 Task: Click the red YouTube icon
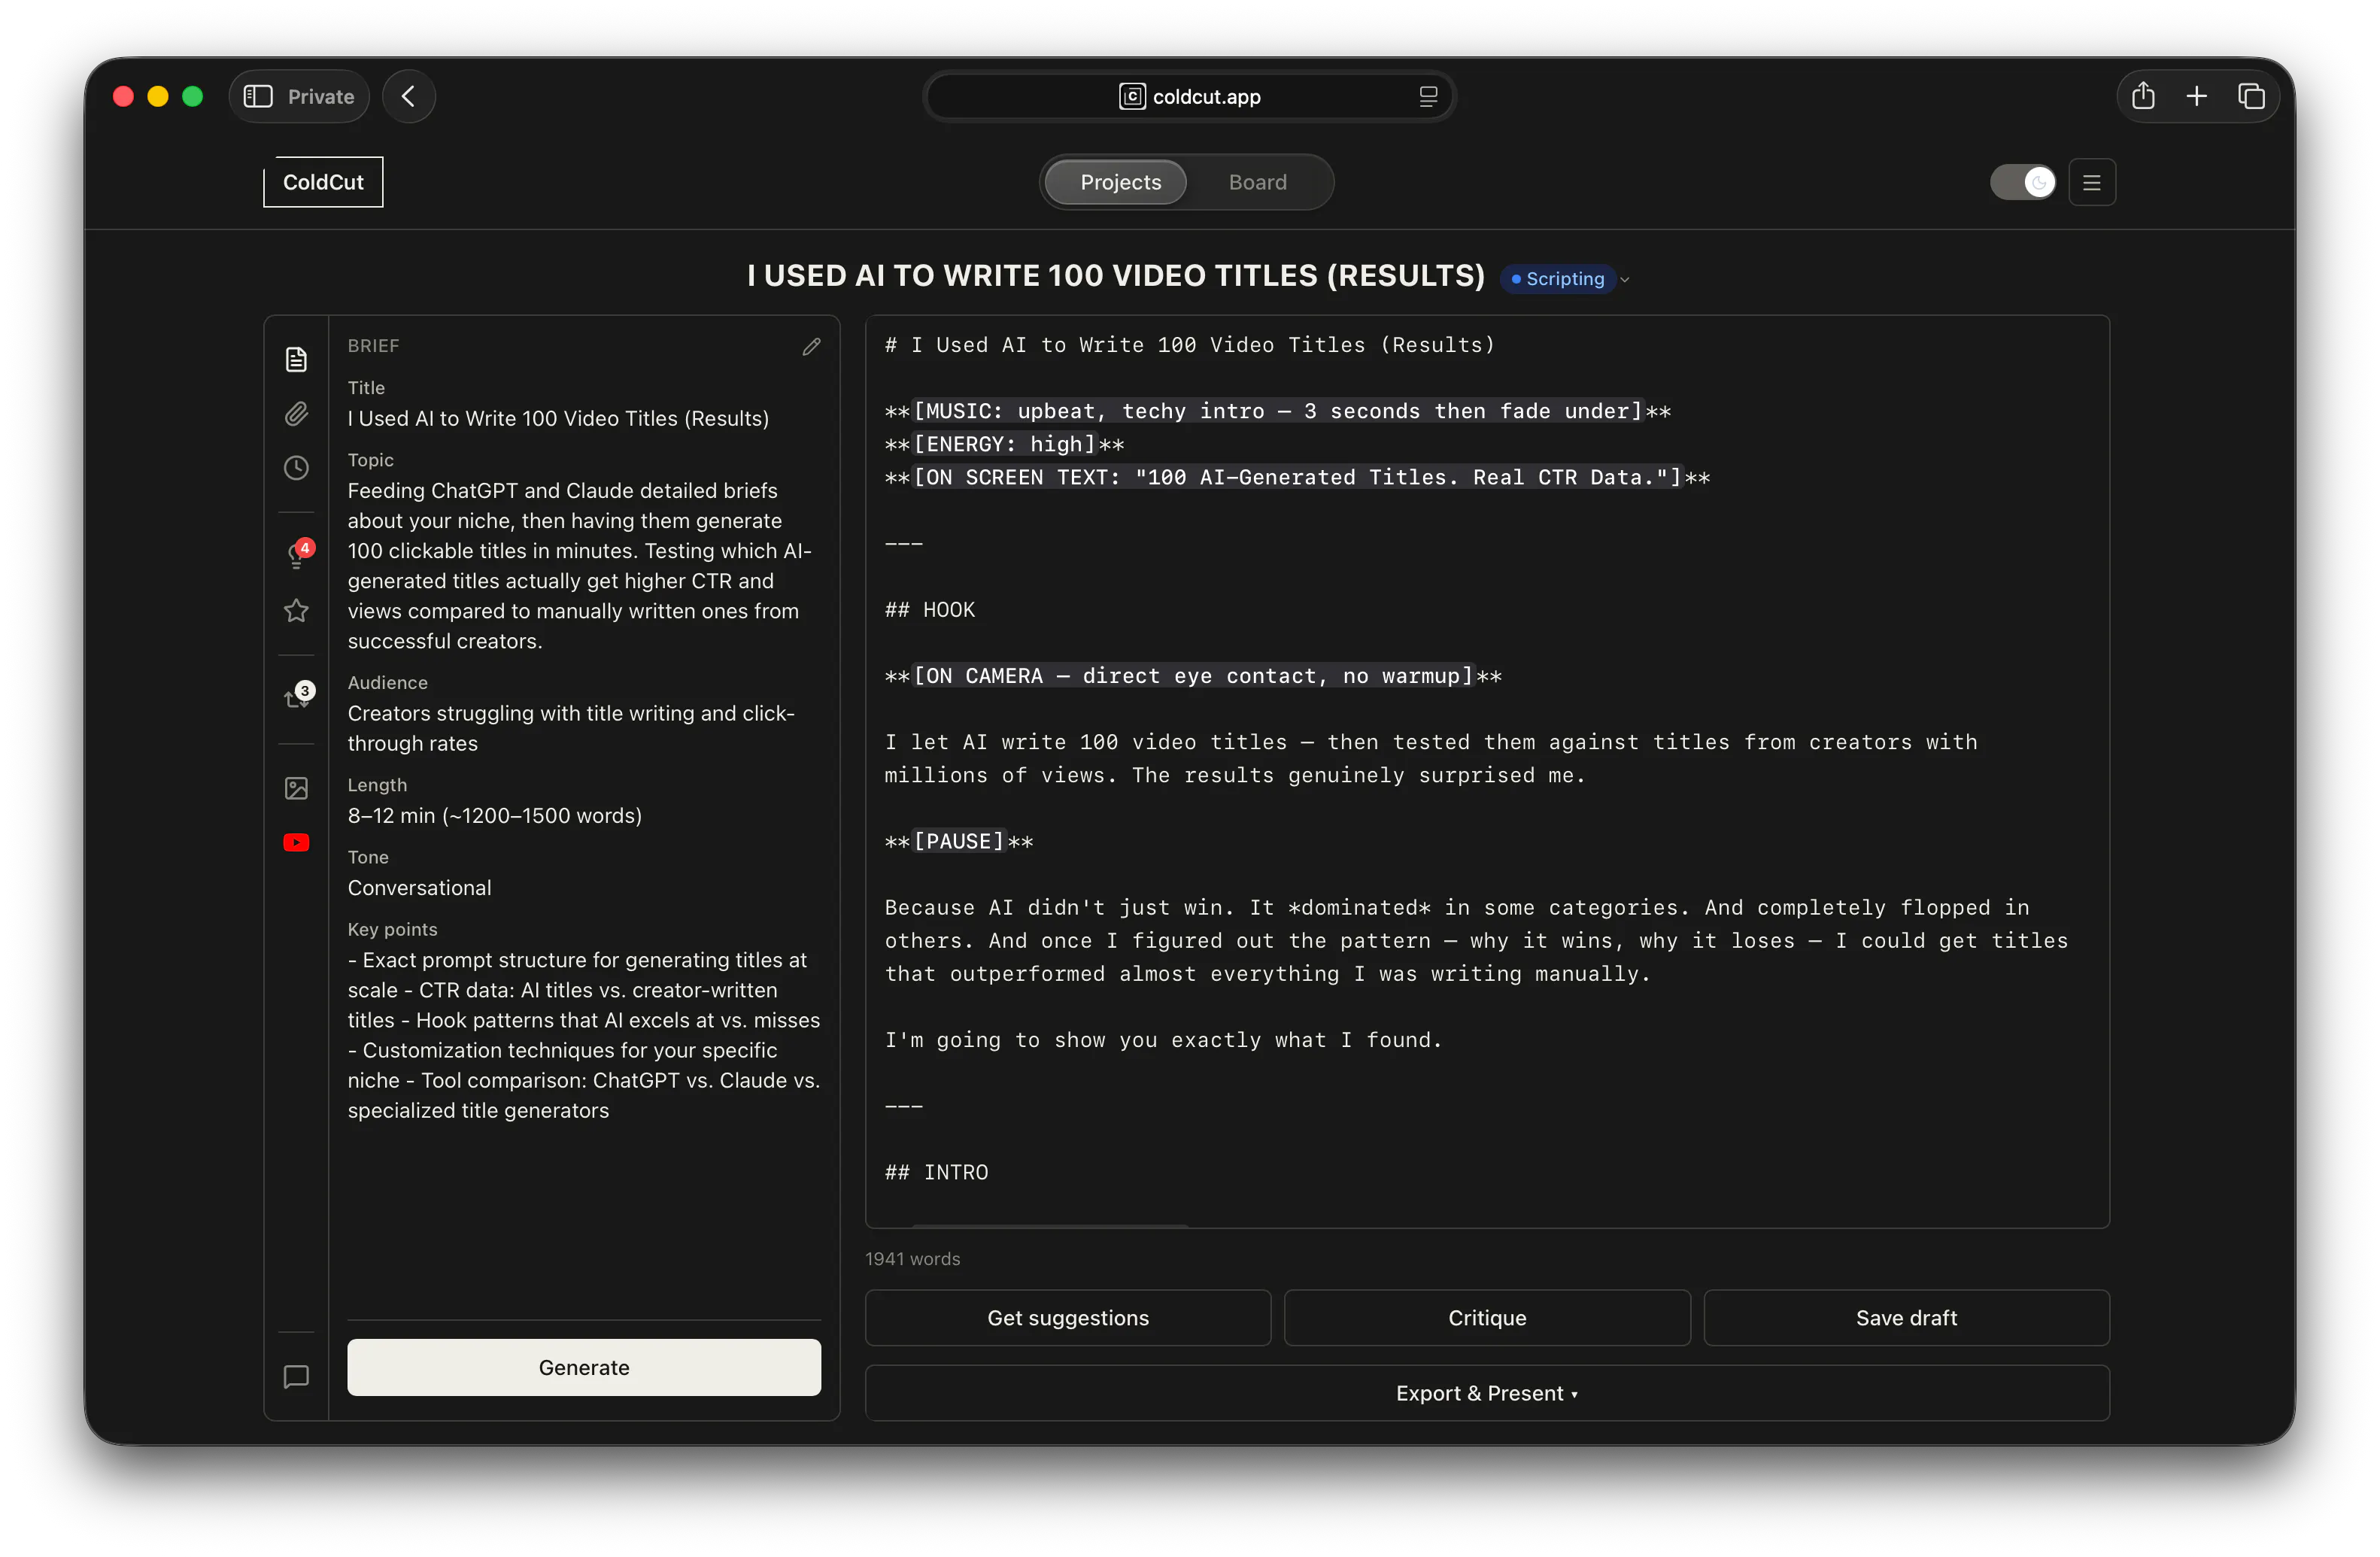coord(296,842)
